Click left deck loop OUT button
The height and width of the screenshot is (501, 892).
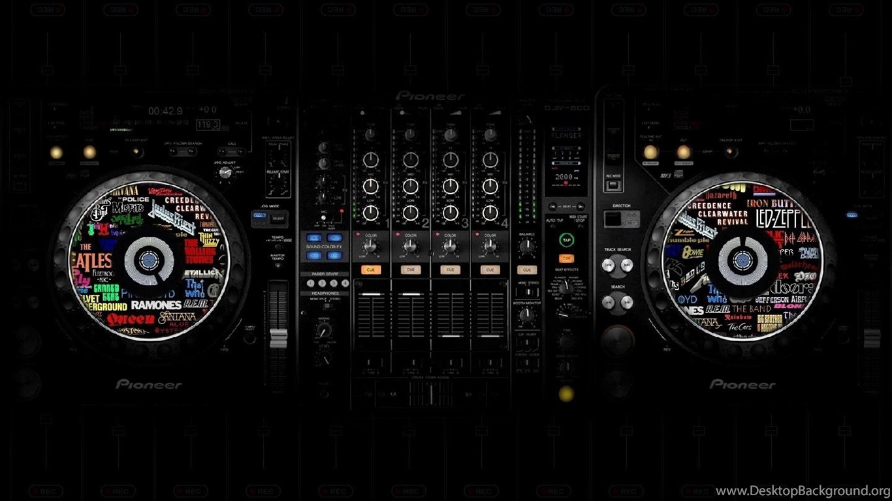pos(89,152)
